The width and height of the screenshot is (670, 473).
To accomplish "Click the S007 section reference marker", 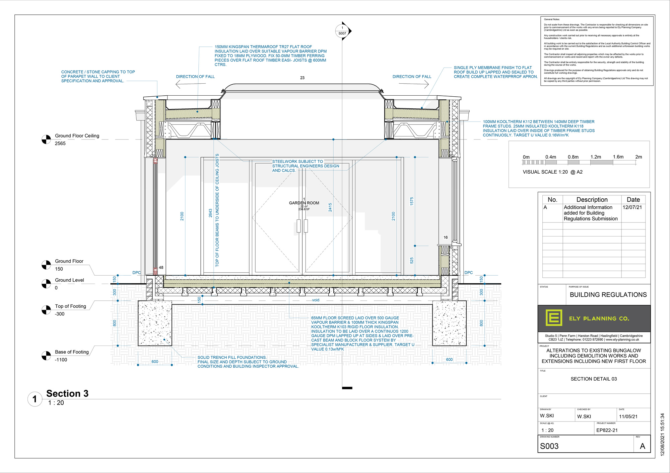I will point(342,31).
